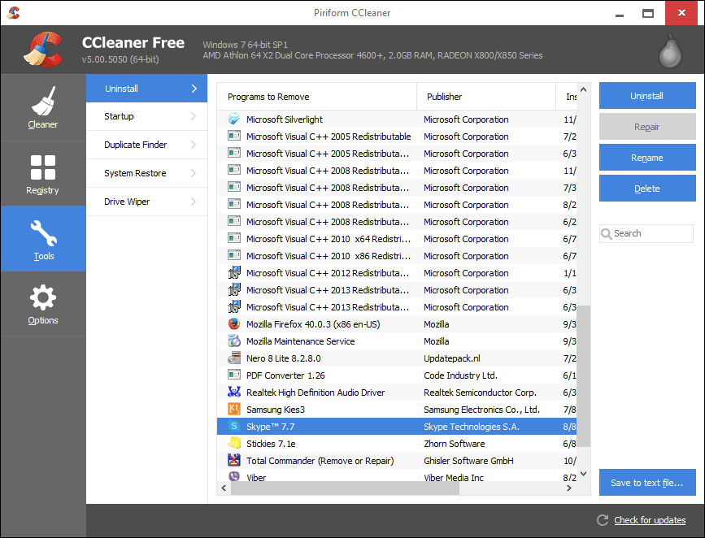
Task: Select the Tools wrench icon
Action: pyautogui.click(x=44, y=232)
